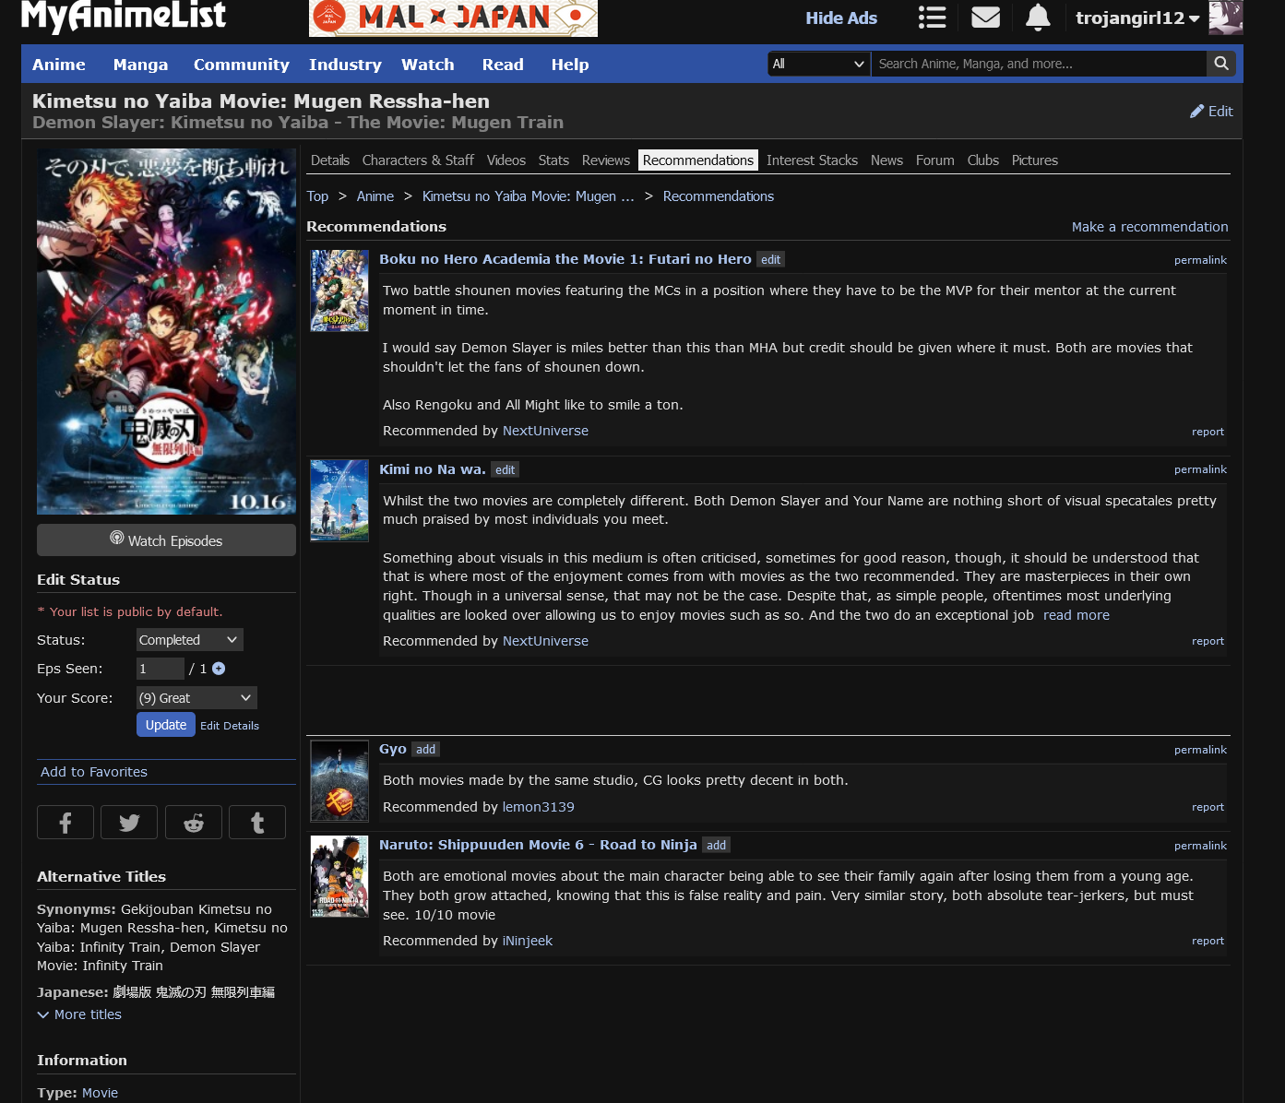Open the Your Score dropdown

(196, 698)
